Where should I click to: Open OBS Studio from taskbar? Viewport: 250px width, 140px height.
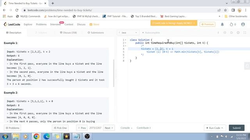pos(87,136)
